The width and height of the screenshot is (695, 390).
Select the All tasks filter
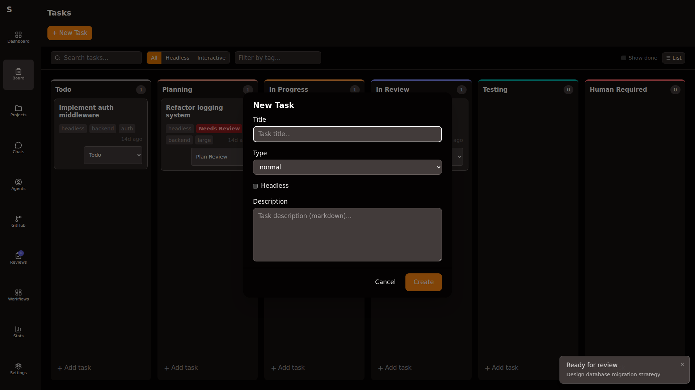154,57
